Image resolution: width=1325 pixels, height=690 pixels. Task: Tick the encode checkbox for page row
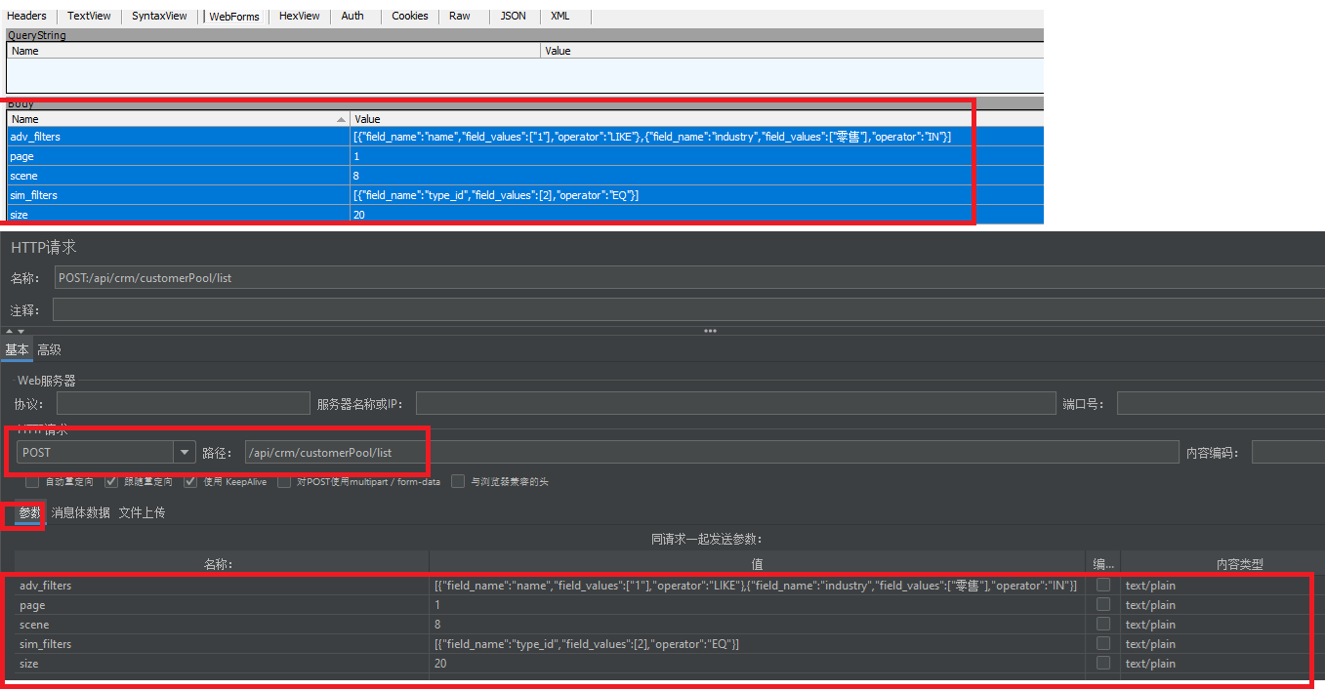1103,605
